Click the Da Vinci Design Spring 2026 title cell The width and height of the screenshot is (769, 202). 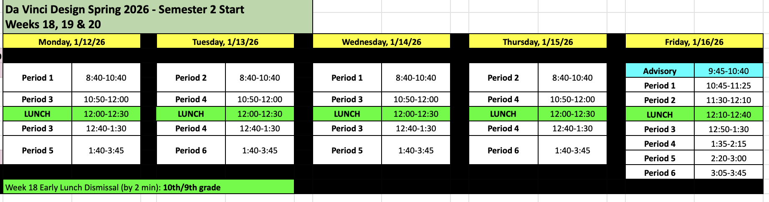click(158, 17)
